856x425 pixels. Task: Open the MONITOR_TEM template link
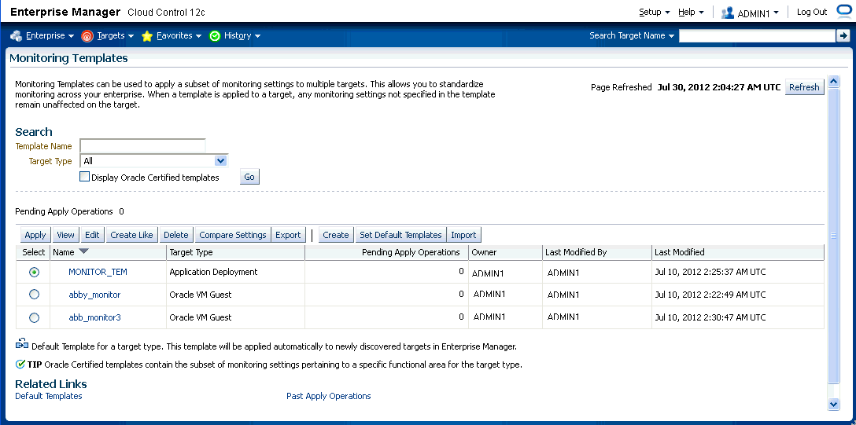(x=98, y=271)
